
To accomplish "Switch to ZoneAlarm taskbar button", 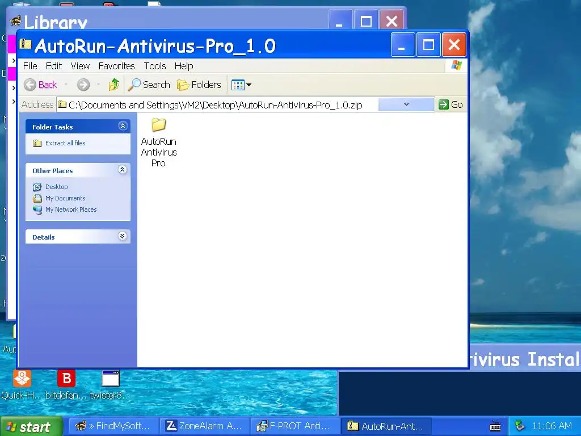I will pyautogui.click(x=204, y=426).
